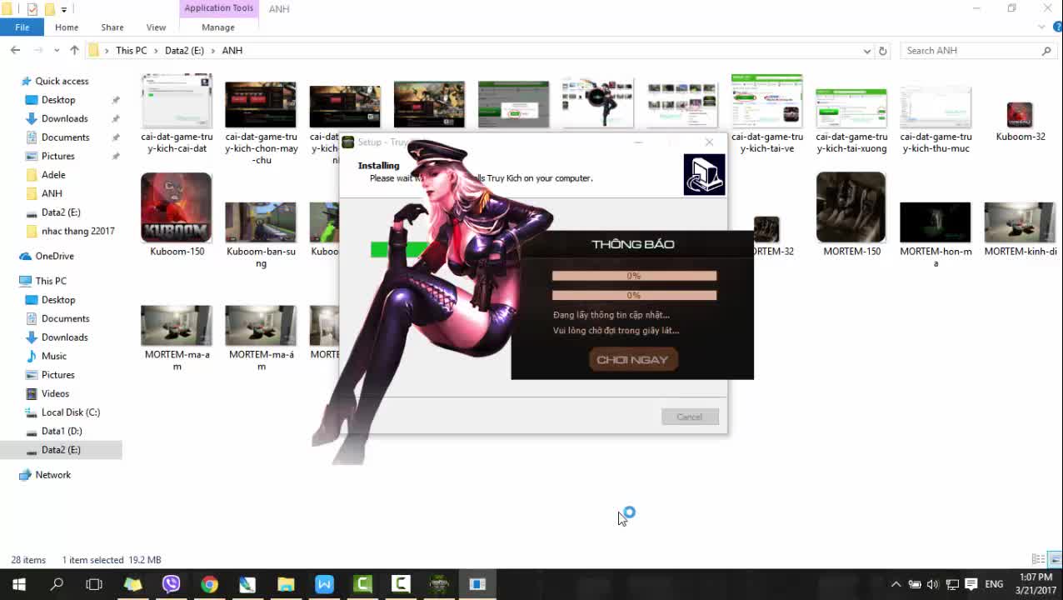Open Google Chrome from the taskbar
Image resolution: width=1063 pixels, height=600 pixels.
click(209, 584)
